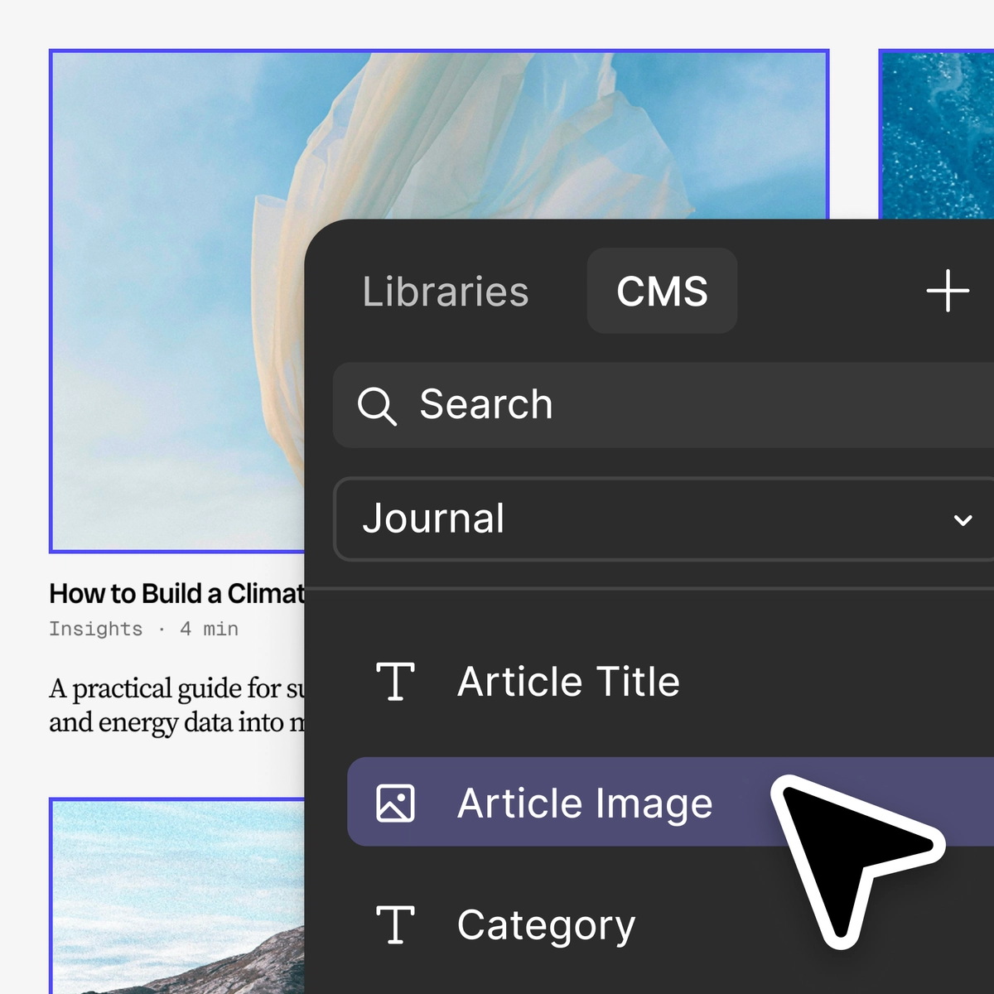Click the magnifying glass search icon
The height and width of the screenshot is (994, 994).
[377, 406]
